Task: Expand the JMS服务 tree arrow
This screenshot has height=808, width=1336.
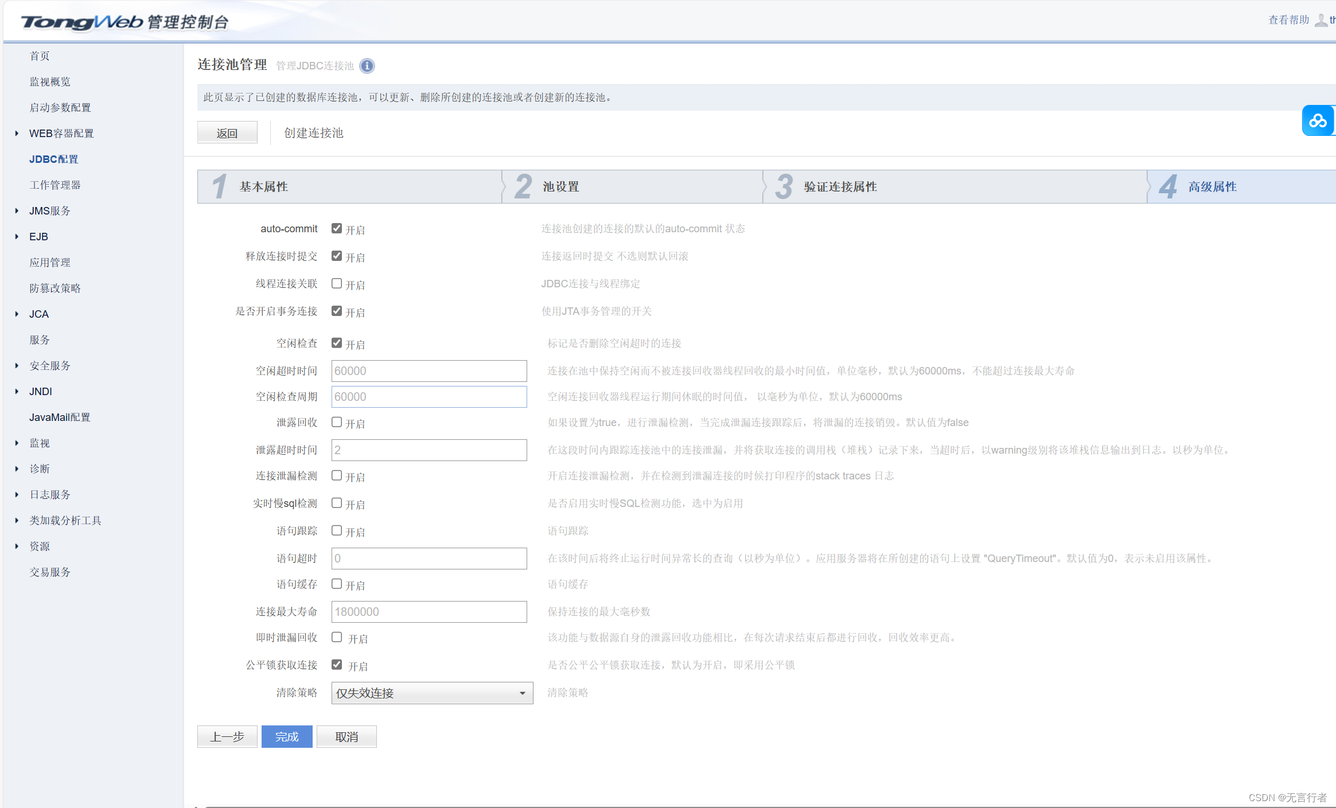Action: pyautogui.click(x=17, y=211)
